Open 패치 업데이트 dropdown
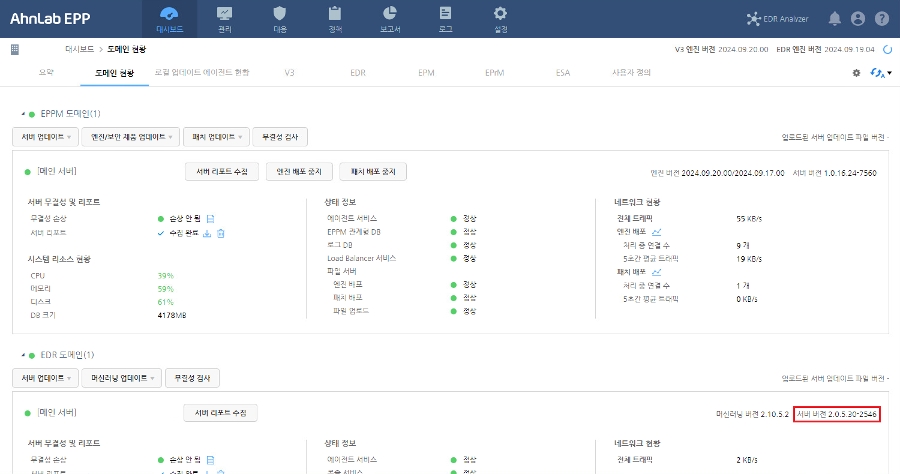This screenshot has width=900, height=474. (217, 137)
